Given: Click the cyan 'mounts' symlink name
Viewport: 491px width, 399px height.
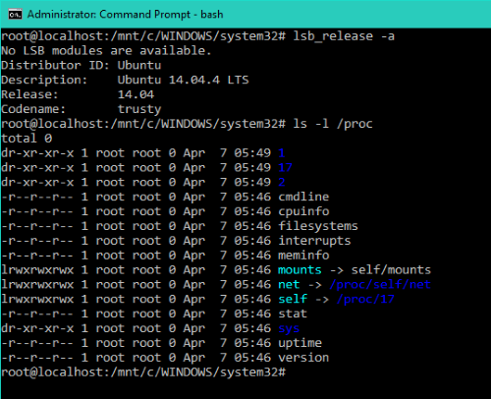Looking at the screenshot, I should 300,270.
